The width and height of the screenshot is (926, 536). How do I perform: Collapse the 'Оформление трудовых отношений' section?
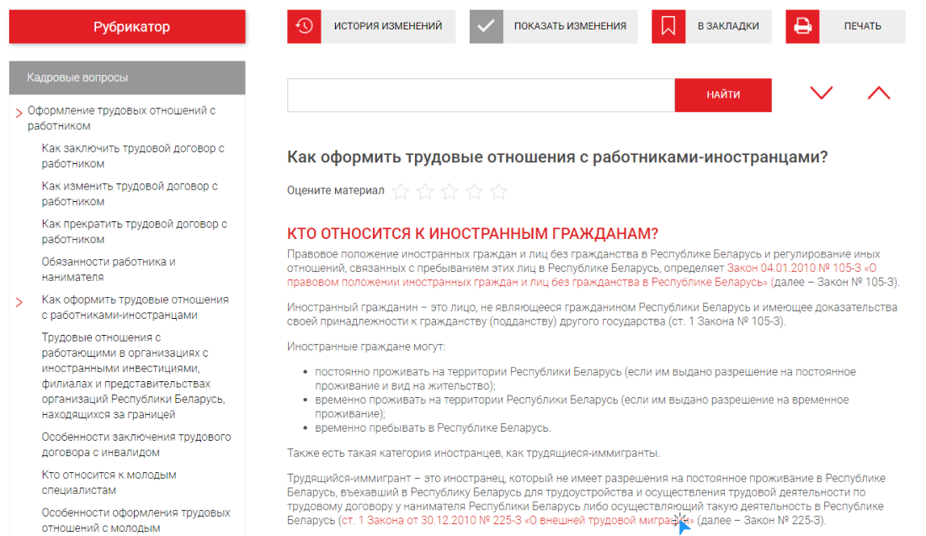pos(19,113)
